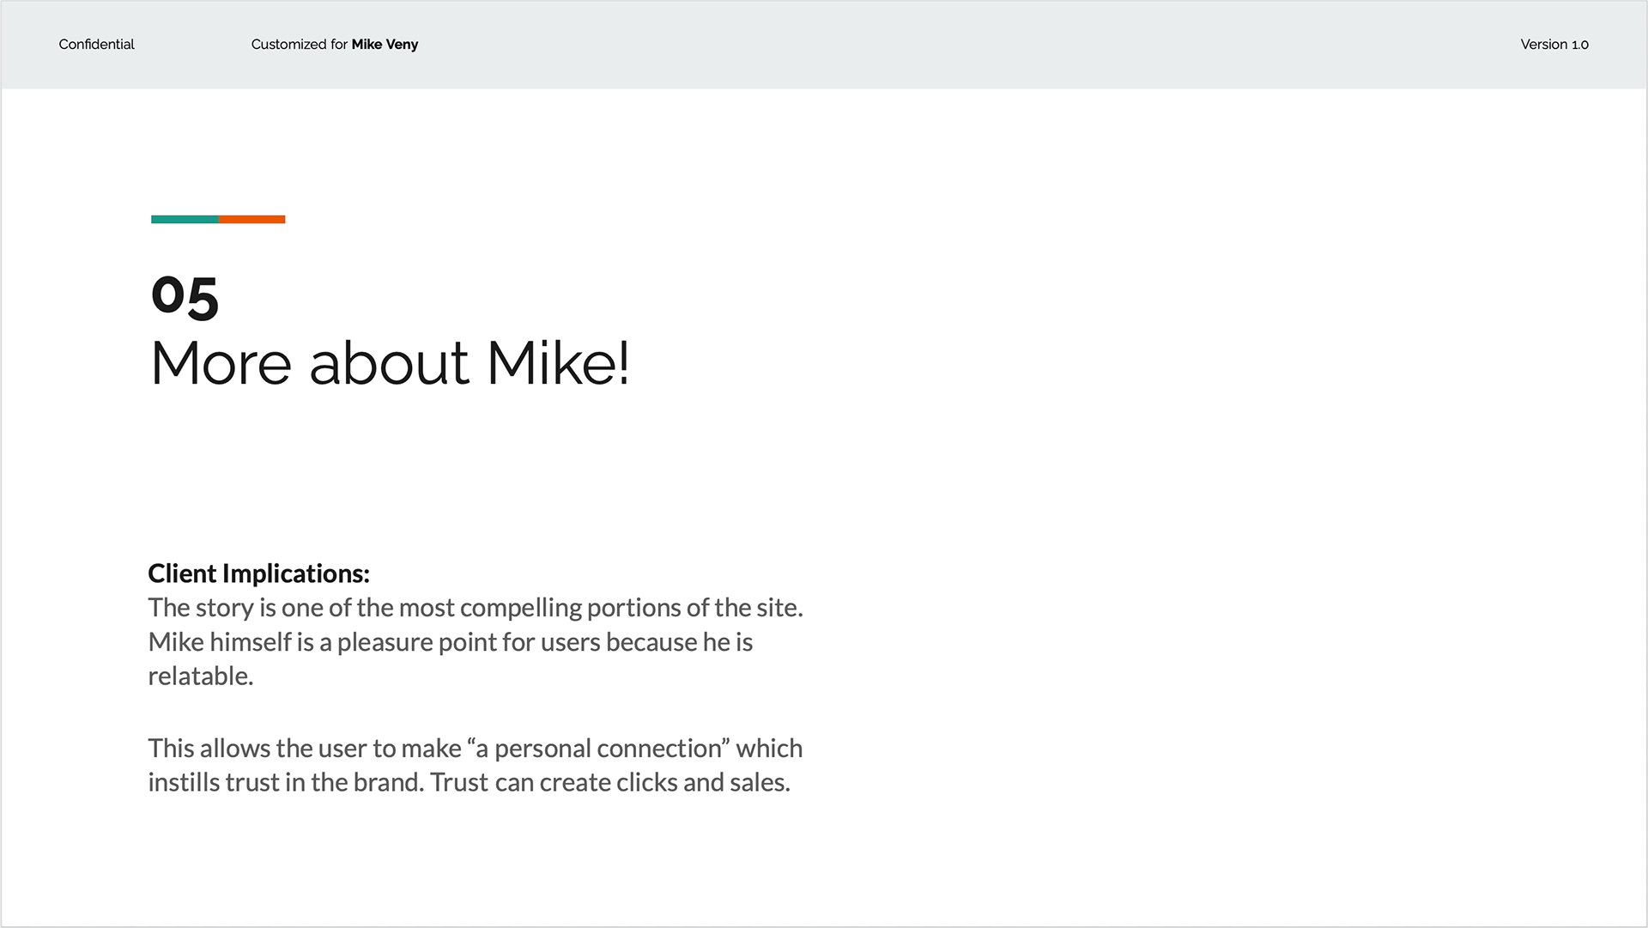Click the line Mike himself is a pleasure point
Viewport: 1648px width, 928px height.
[x=450, y=642]
